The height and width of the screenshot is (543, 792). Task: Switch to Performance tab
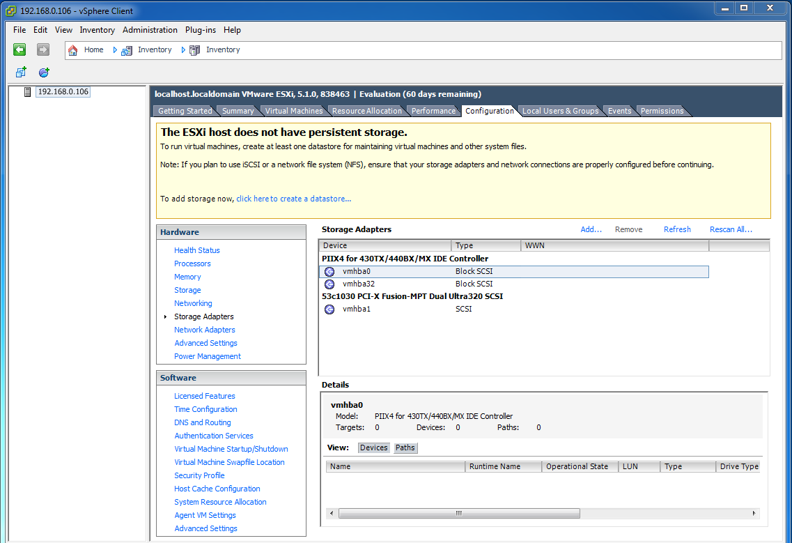[433, 111]
